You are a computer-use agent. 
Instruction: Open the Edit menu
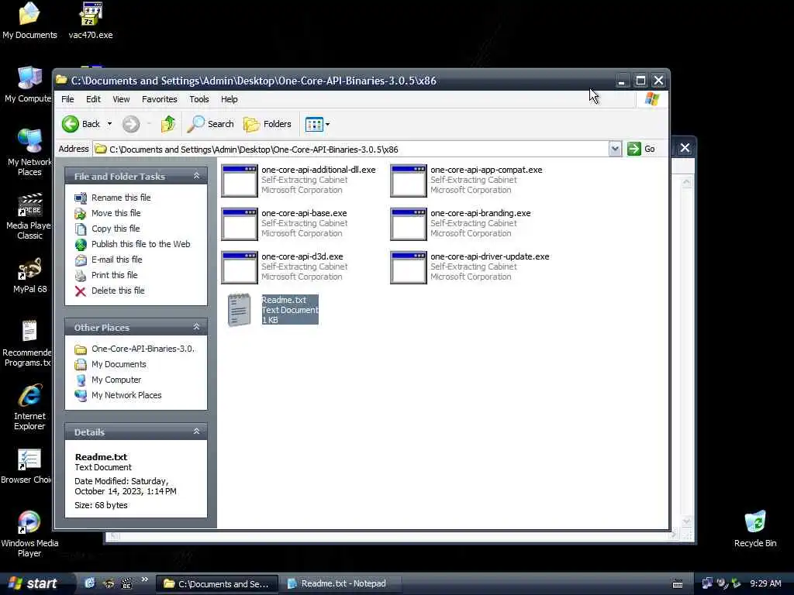tap(93, 99)
